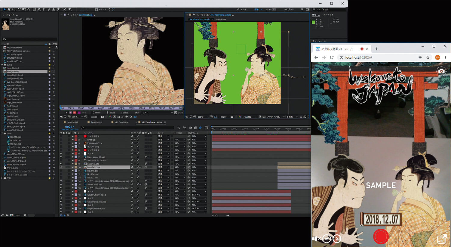451x247 pixels.
Task: Open parent link dropdown for SAMPLE layer
Action: (x=199, y=140)
